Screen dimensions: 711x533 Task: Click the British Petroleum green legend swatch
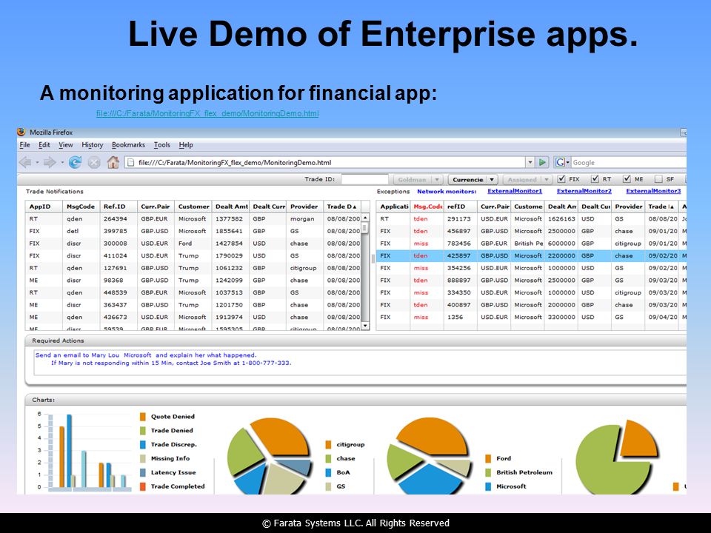[488, 472]
